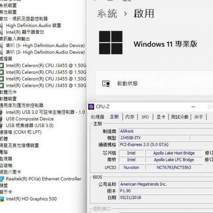This screenshot has height=213, width=213.
Task: Click the ASRock manufacturer field in CPU-Z
Action: [x=166, y=131]
